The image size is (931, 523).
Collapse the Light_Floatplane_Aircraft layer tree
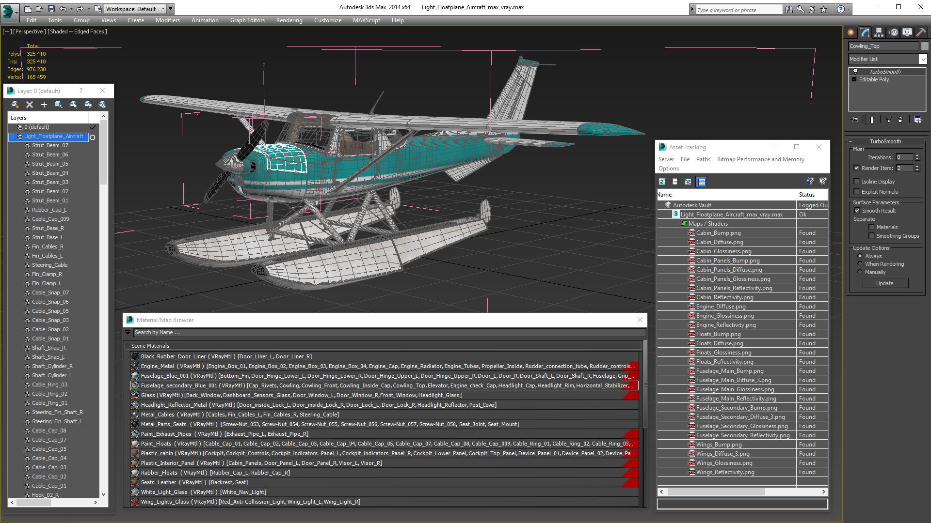[13, 137]
